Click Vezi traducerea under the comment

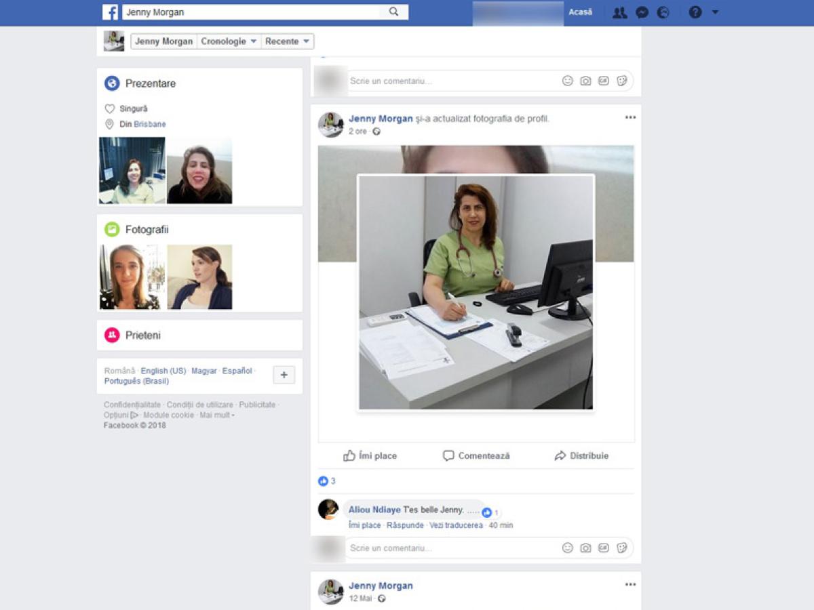tap(456, 525)
